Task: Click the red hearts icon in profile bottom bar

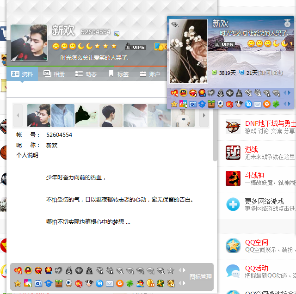Action: pos(18,270)
